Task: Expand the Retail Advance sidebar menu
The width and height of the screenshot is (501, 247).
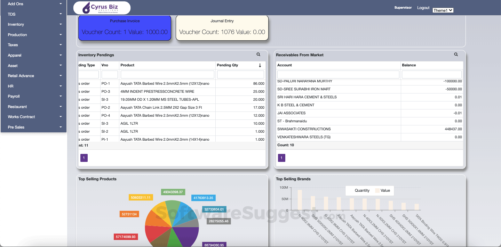Action: click(33, 76)
